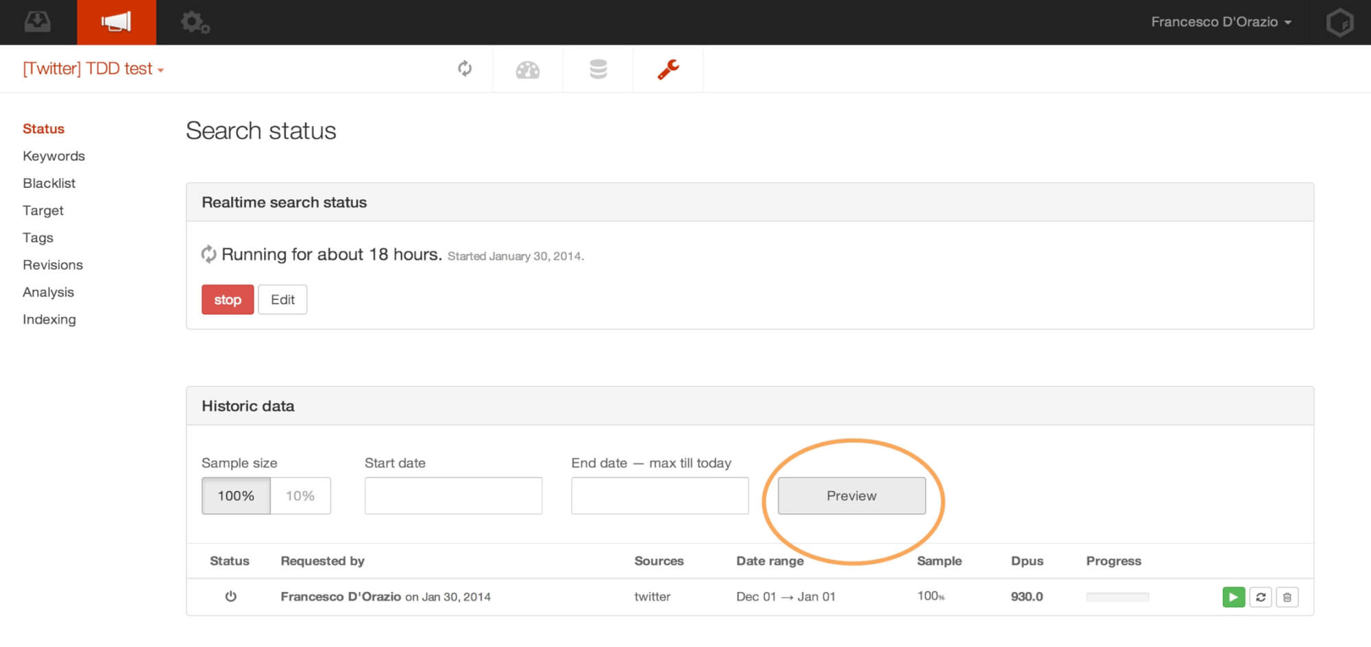This screenshot has width=1371, height=647.
Task: Go to Keywords in the sidebar
Action: point(53,156)
